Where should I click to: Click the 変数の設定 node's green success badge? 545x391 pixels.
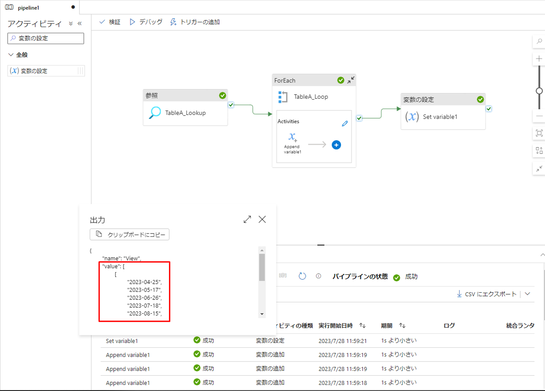pyautogui.click(x=481, y=100)
